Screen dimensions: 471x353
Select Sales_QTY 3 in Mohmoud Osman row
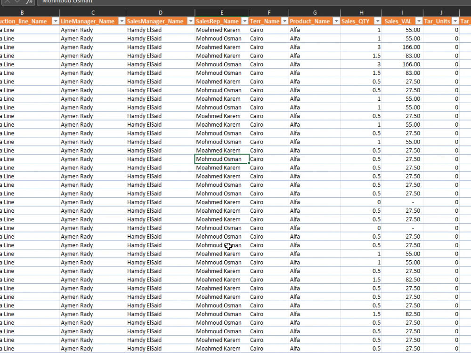tap(379, 64)
